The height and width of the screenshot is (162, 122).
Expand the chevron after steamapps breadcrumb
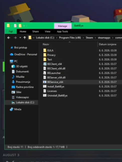pyautogui.click(x=113, y=38)
